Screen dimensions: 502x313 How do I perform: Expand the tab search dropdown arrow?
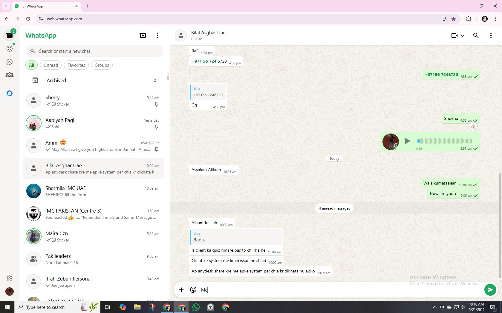click(6, 6)
